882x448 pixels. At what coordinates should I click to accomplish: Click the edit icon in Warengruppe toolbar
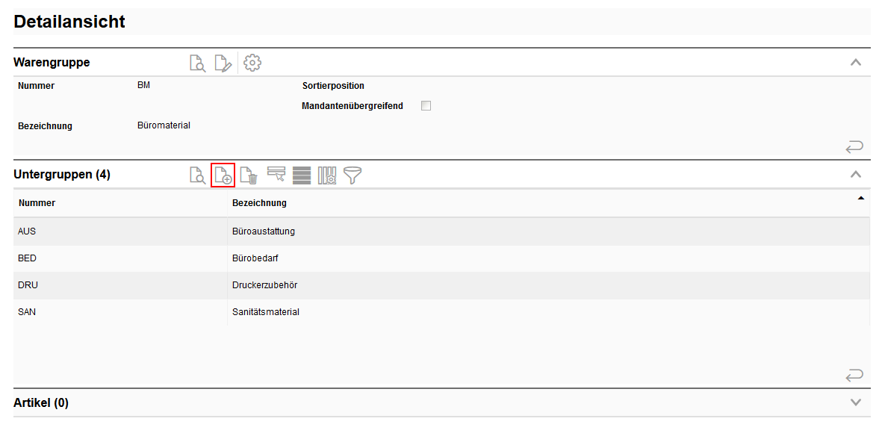point(223,63)
